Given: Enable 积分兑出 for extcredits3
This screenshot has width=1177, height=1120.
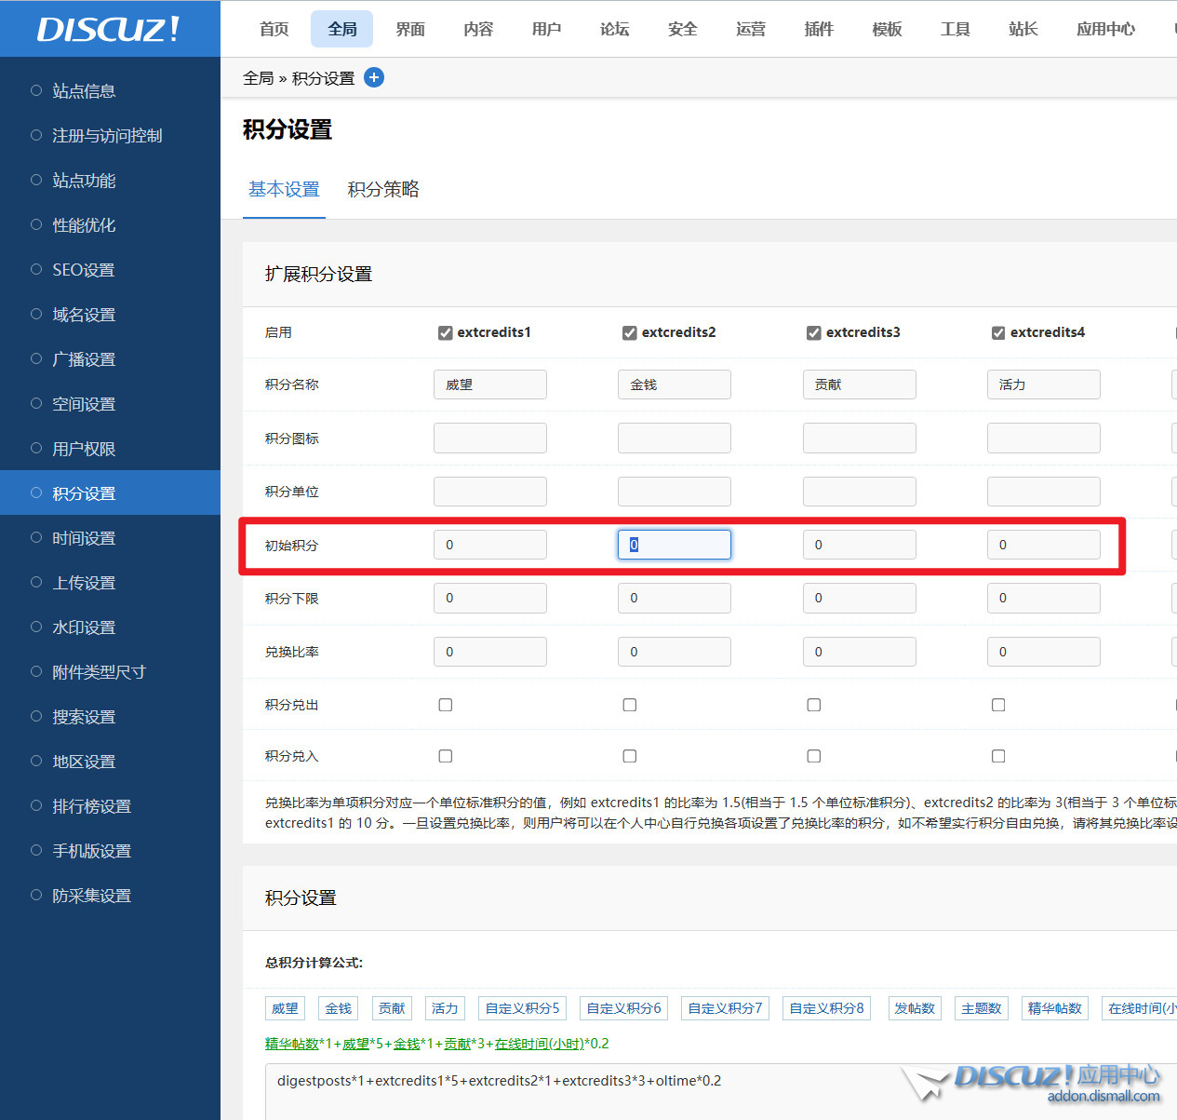Looking at the screenshot, I should [813, 705].
